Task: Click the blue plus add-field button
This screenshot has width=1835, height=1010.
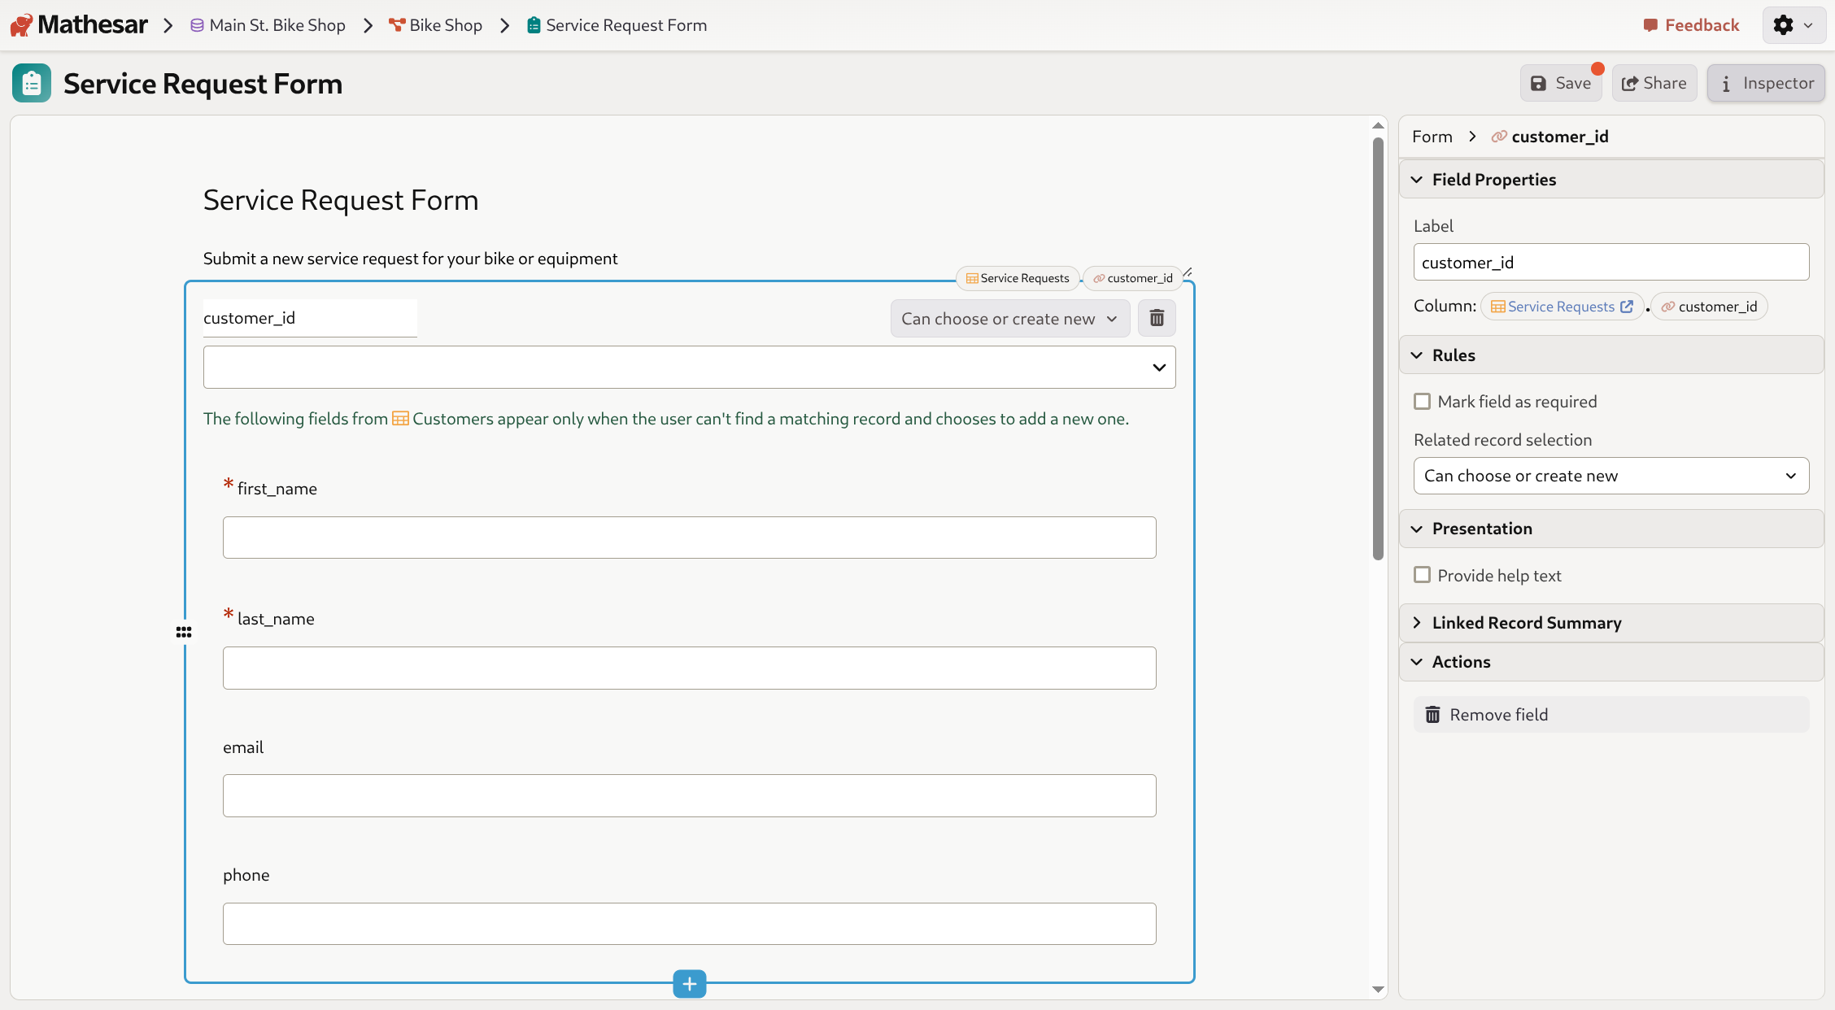Action: coord(689,984)
